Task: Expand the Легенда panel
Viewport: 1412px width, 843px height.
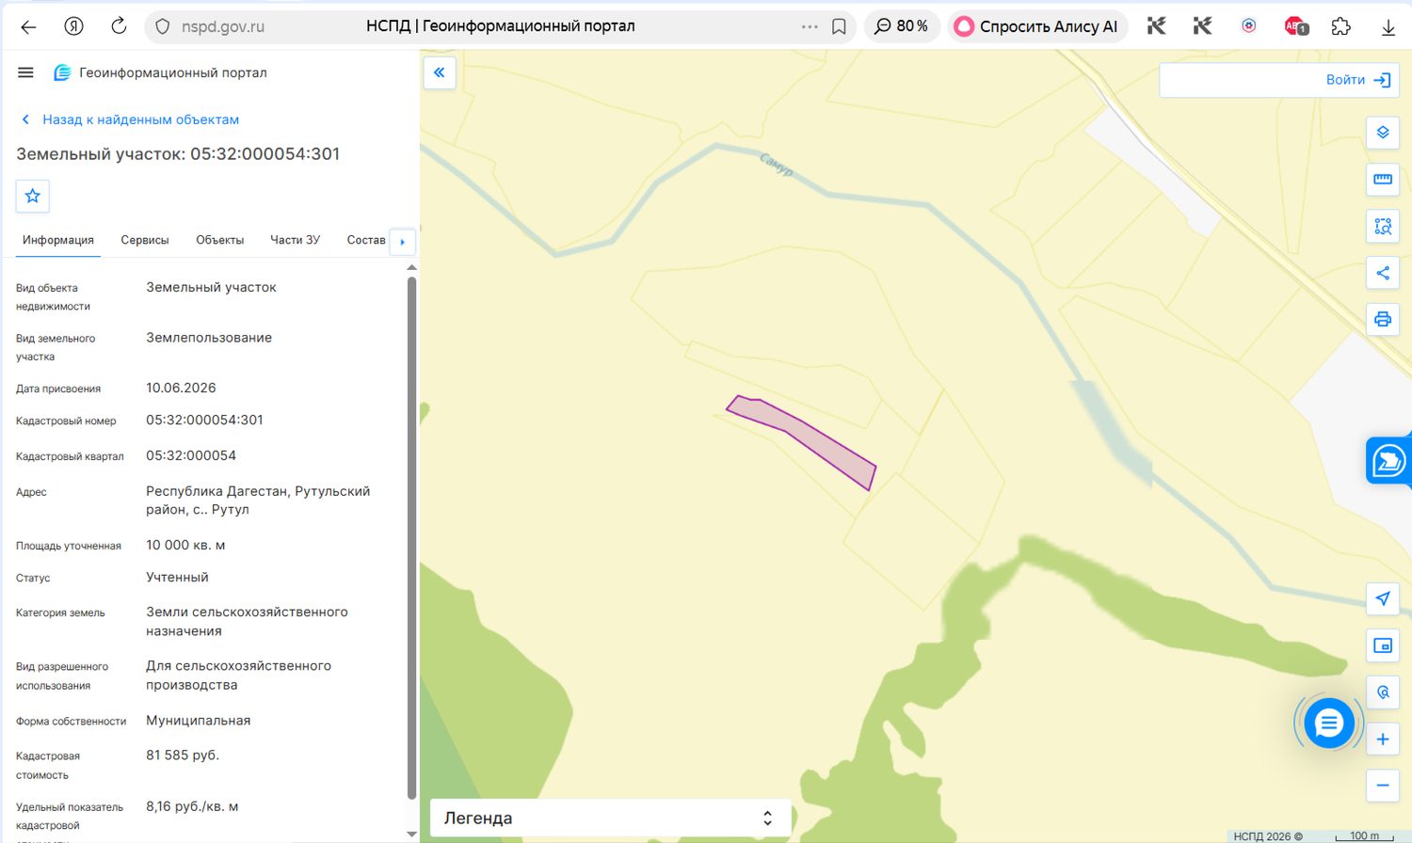Action: pyautogui.click(x=609, y=818)
